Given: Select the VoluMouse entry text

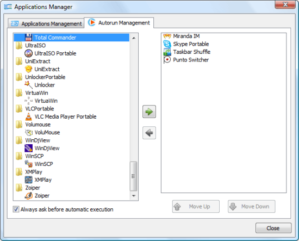Looking at the screenshot, I should 47,132.
